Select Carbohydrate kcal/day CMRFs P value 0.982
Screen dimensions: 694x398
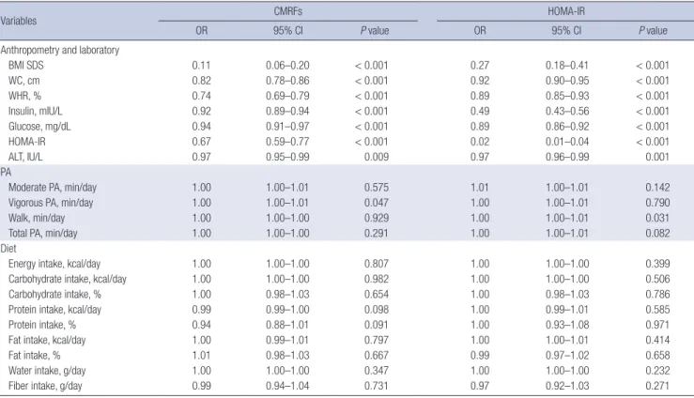377,279
